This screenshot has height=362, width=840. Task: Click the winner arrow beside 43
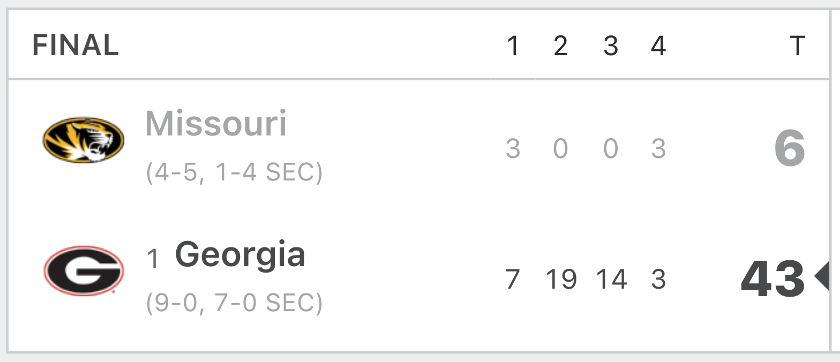(822, 276)
